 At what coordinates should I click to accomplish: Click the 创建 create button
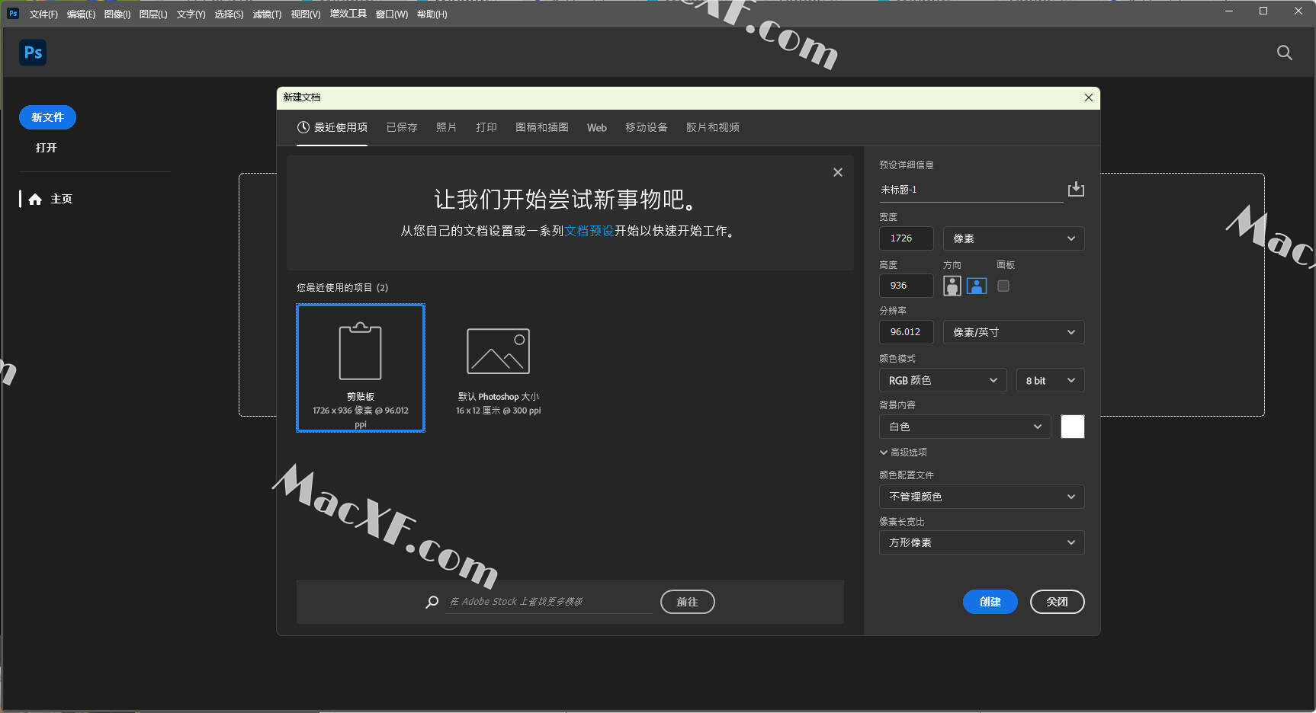coord(990,602)
